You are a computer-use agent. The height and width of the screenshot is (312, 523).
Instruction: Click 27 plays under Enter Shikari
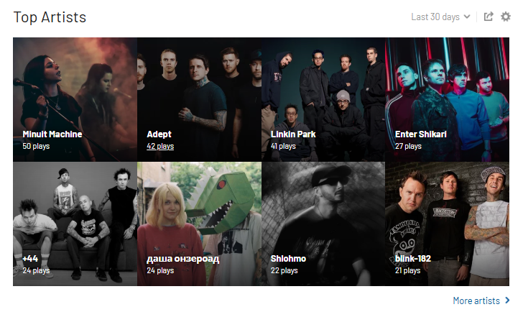(x=408, y=146)
